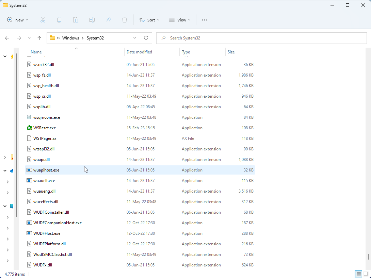Click the 15-Feb-23 15:15 date cell
The height and width of the screenshot is (278, 371).
pyautogui.click(x=141, y=128)
